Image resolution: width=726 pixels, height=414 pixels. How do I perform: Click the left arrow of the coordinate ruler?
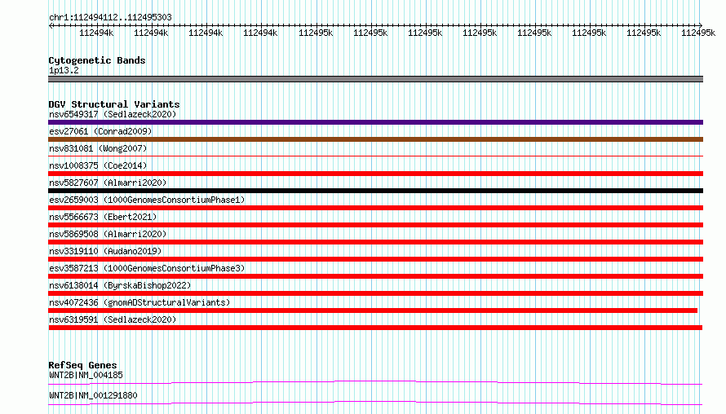(51, 25)
